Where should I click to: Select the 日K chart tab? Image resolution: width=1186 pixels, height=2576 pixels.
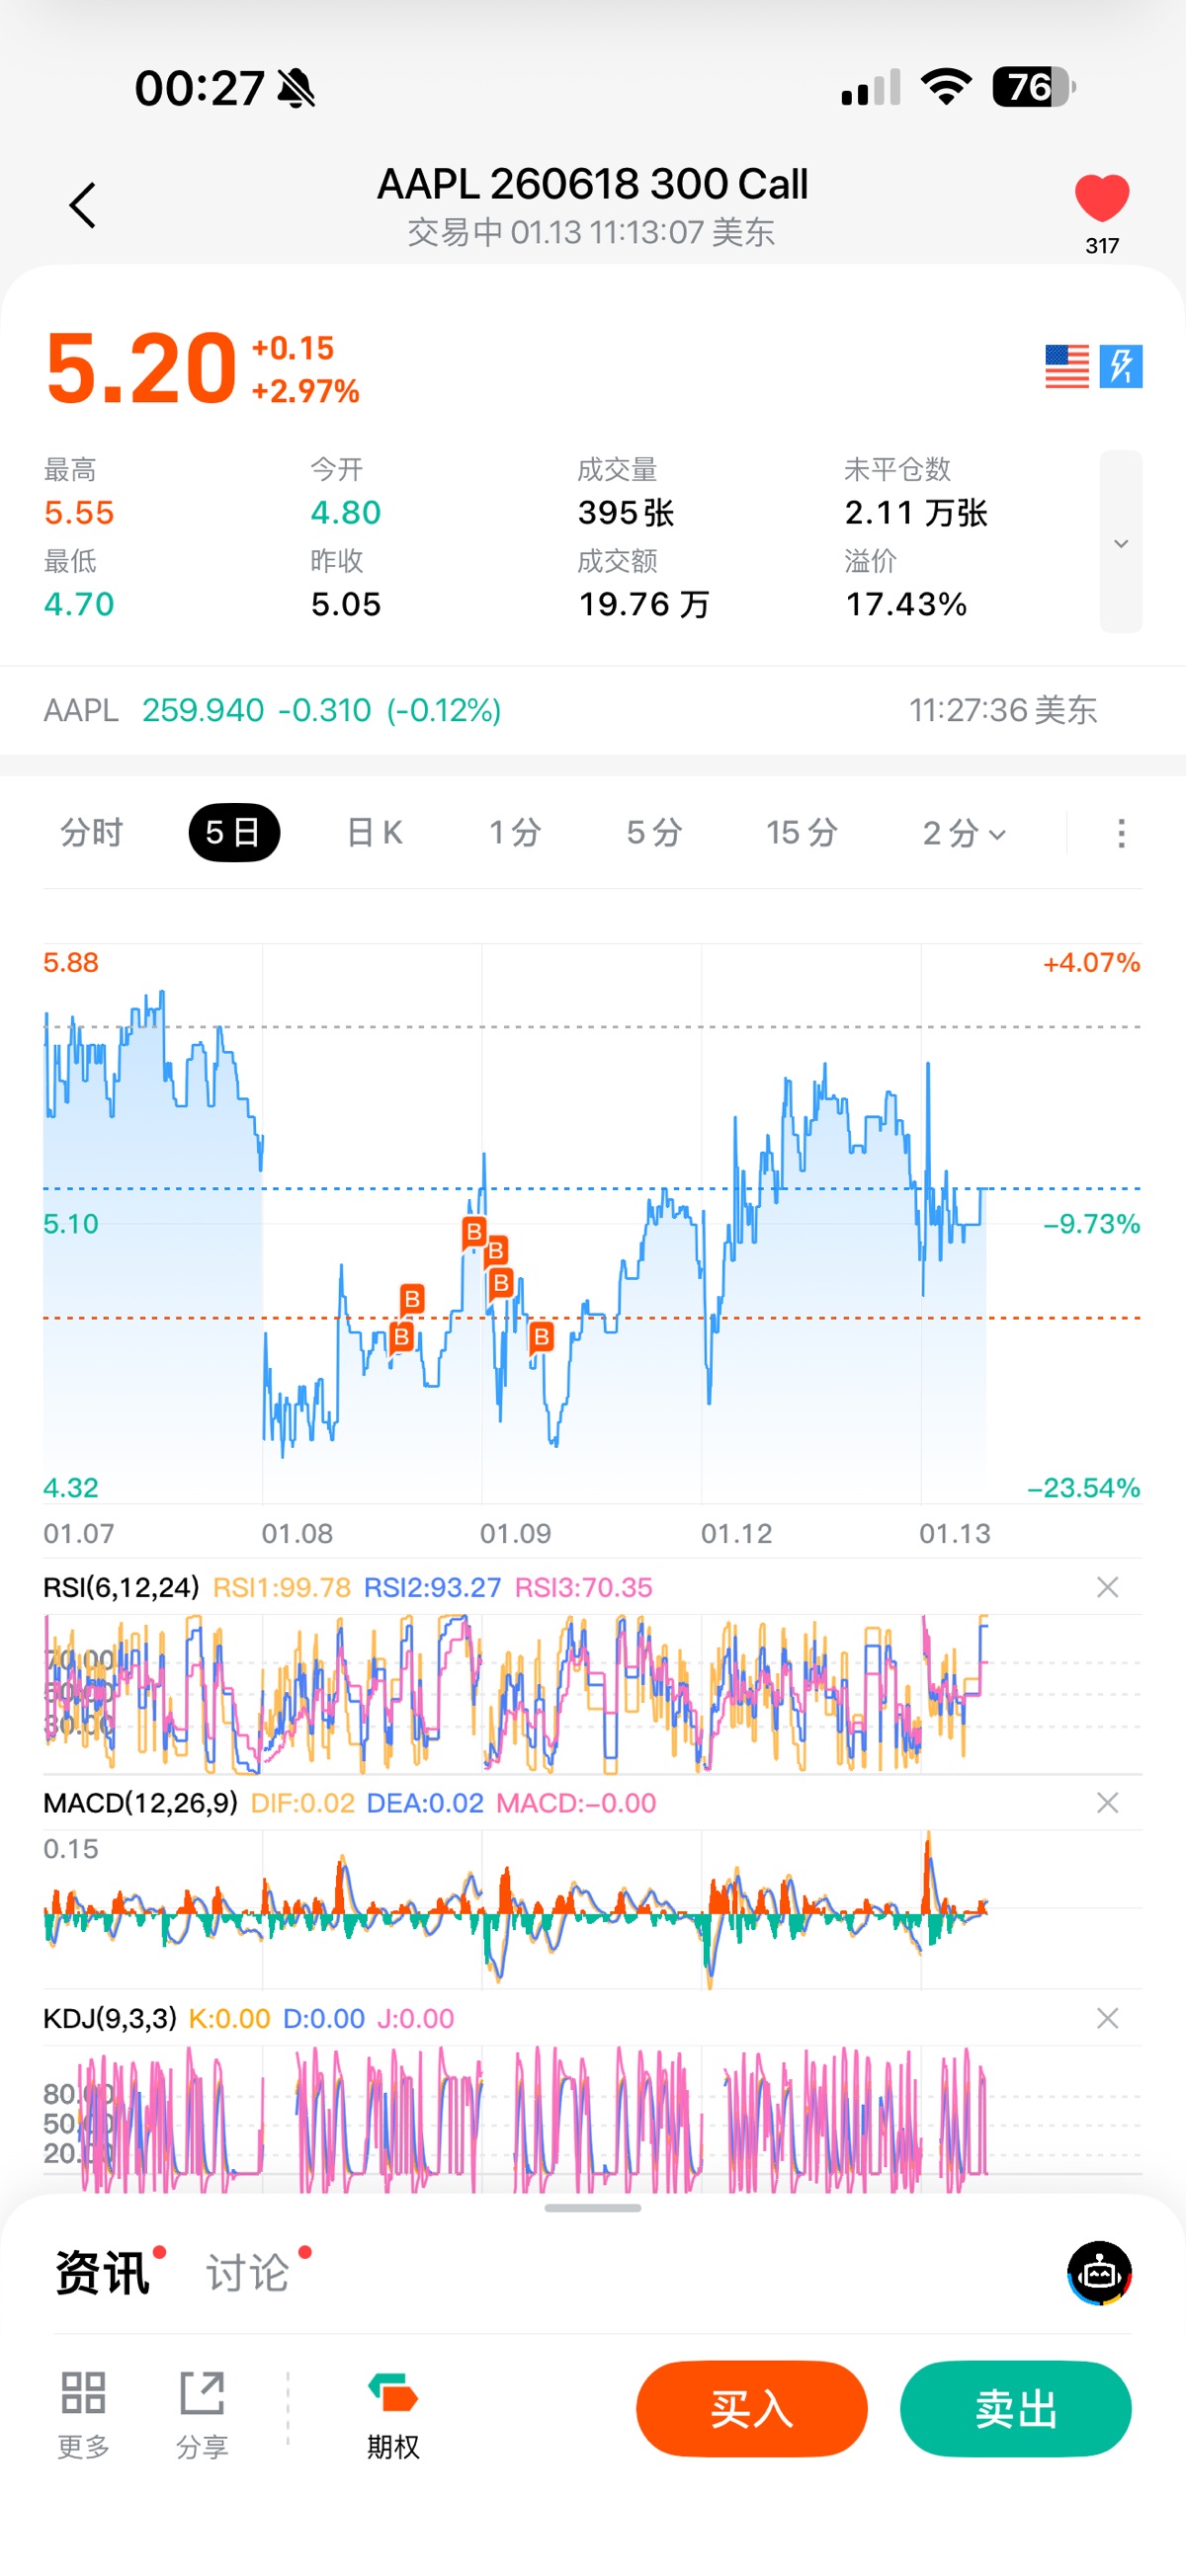(375, 832)
